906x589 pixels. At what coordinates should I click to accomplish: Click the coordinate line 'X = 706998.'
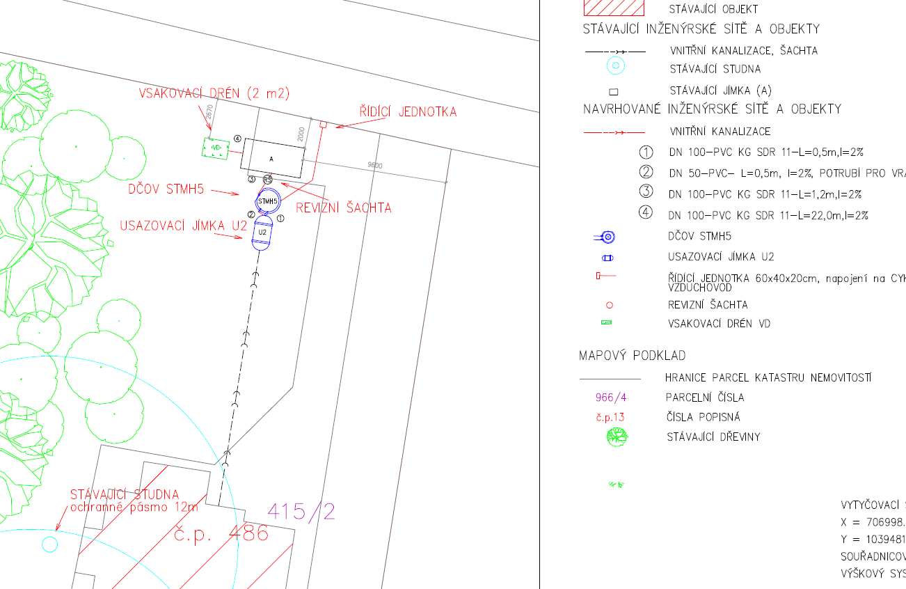pyautogui.click(x=873, y=522)
